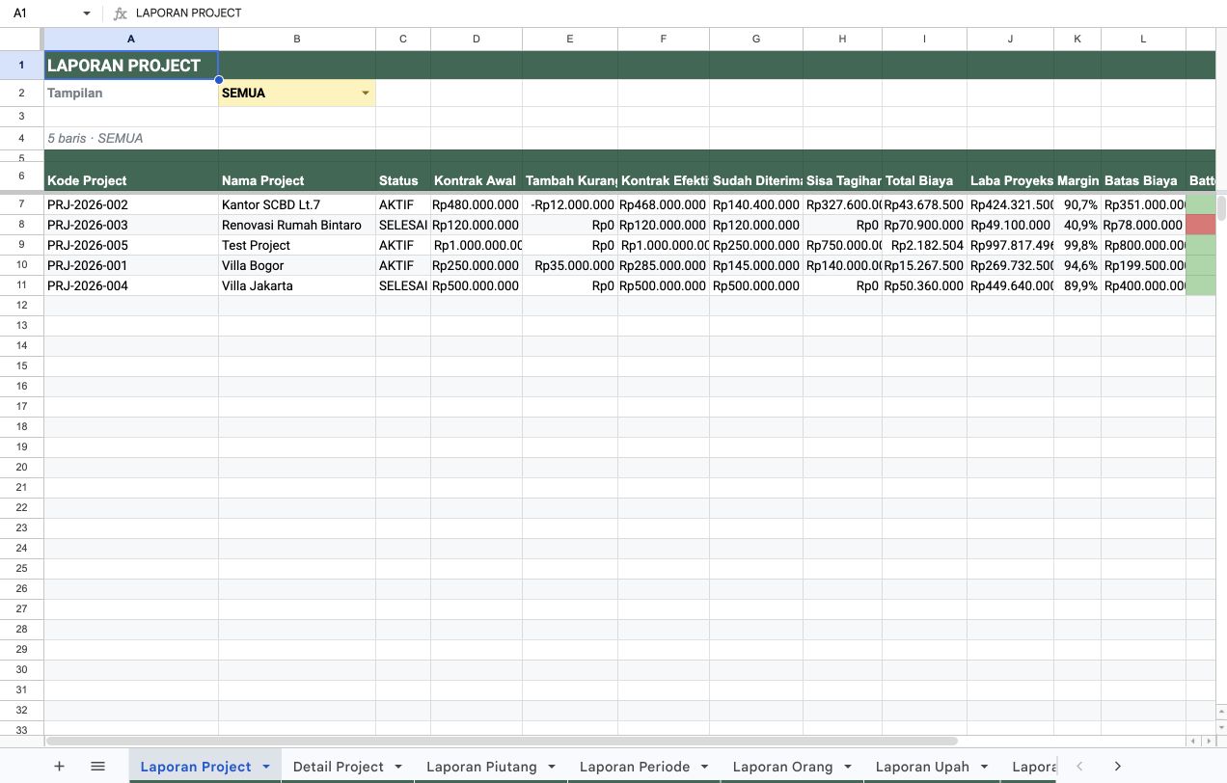Select the 40,9% margin cell

(1077, 225)
